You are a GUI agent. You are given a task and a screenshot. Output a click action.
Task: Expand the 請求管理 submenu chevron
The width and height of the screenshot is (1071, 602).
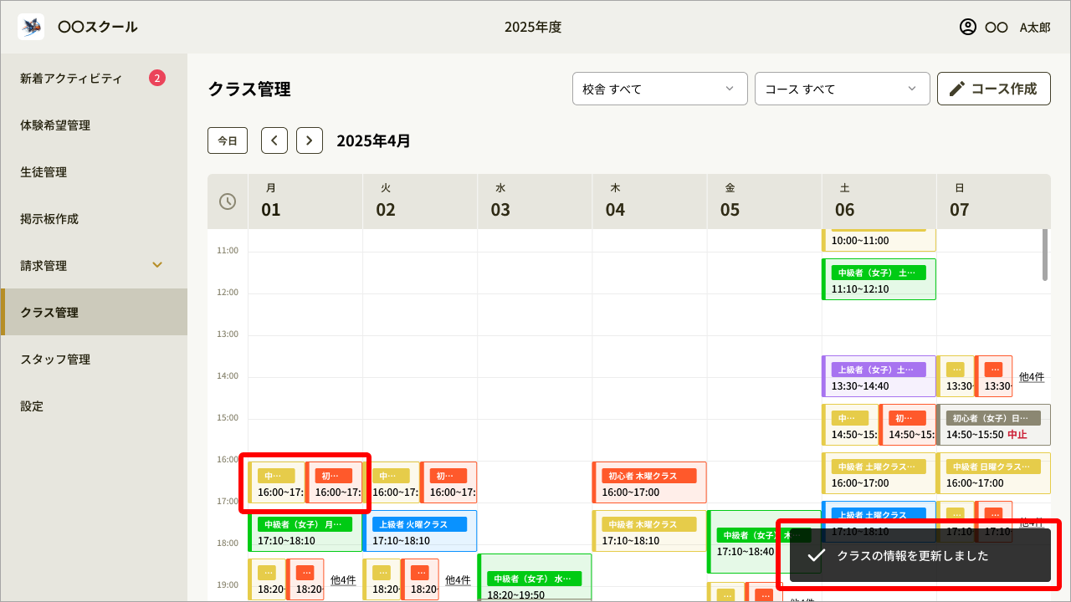tap(156, 265)
